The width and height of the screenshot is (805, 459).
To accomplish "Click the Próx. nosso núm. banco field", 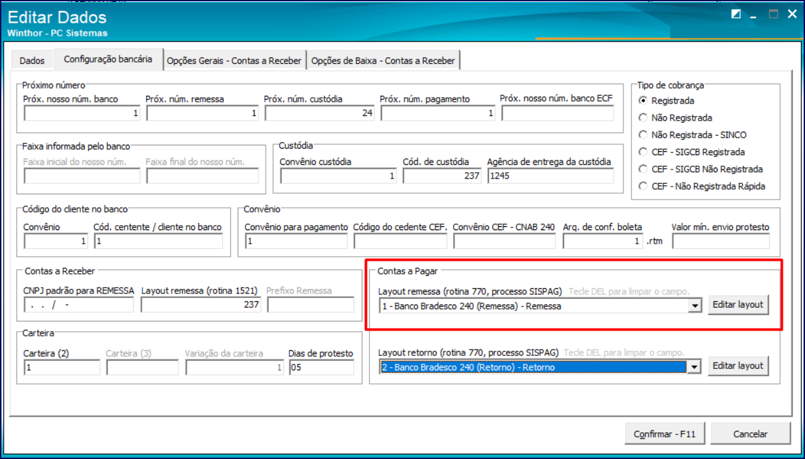I will 82,113.
